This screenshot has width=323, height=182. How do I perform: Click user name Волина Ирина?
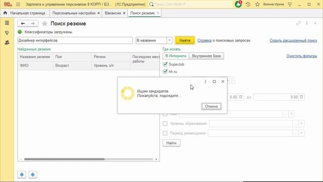pyautogui.click(x=274, y=4)
